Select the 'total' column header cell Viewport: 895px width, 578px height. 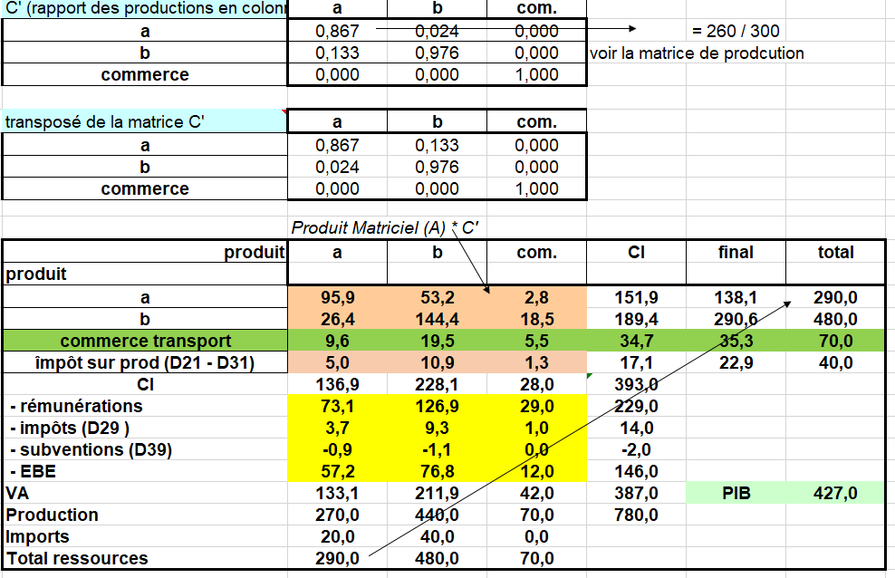pyautogui.click(x=835, y=253)
